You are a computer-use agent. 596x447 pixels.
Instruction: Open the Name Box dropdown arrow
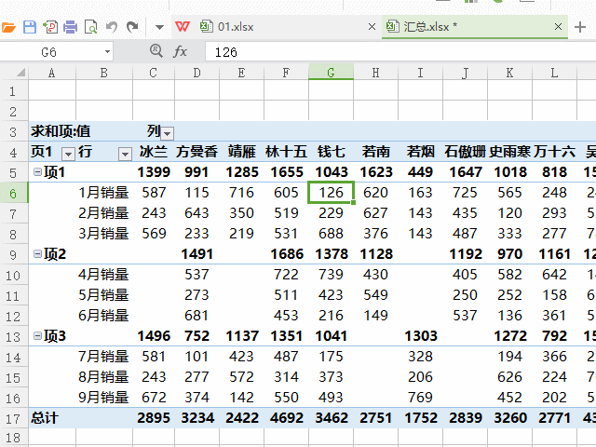pyautogui.click(x=108, y=52)
